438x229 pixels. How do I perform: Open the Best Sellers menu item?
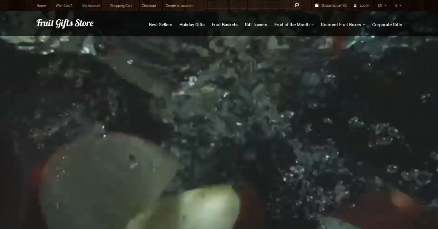coord(161,25)
